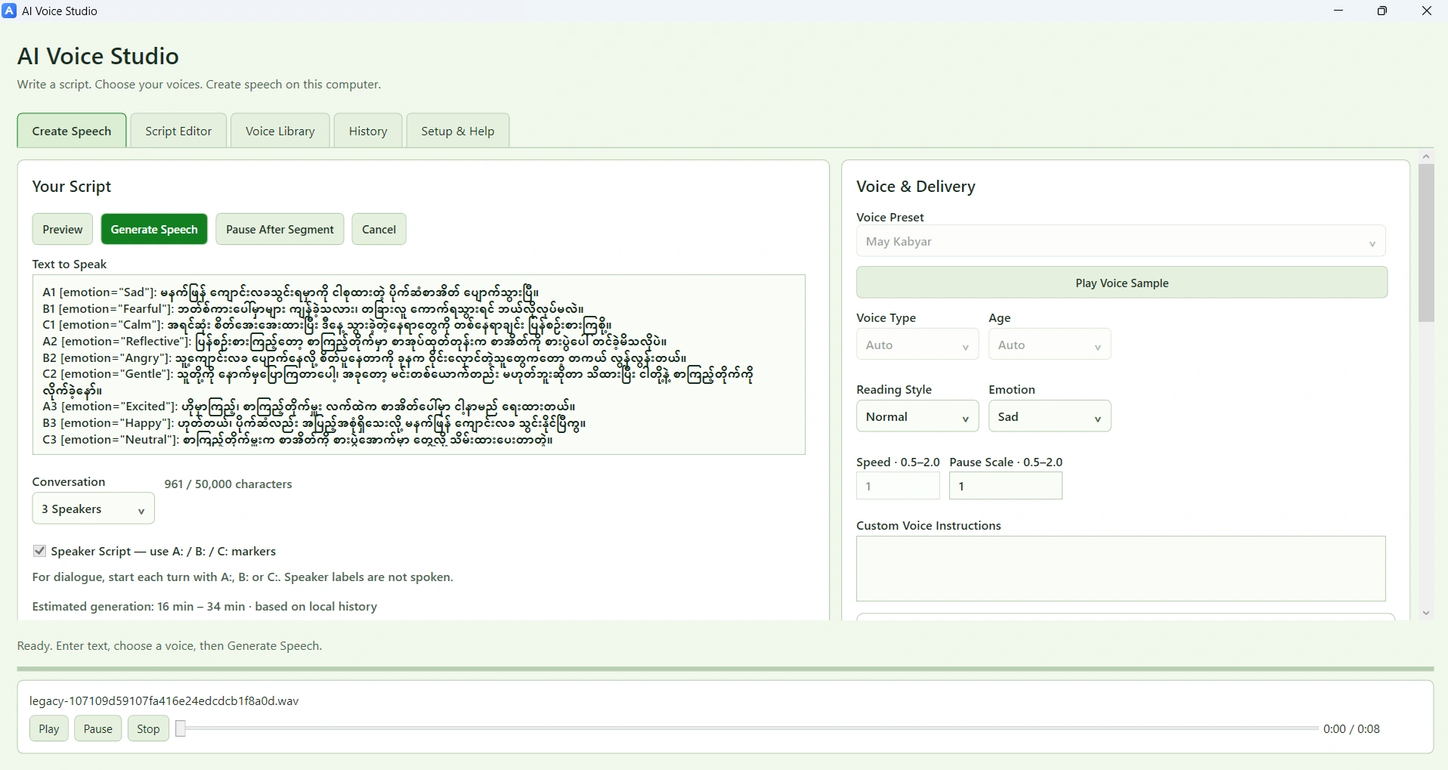The width and height of the screenshot is (1448, 770).
Task: Click the B2 emotion="Angry" script line
Action: click(365, 358)
